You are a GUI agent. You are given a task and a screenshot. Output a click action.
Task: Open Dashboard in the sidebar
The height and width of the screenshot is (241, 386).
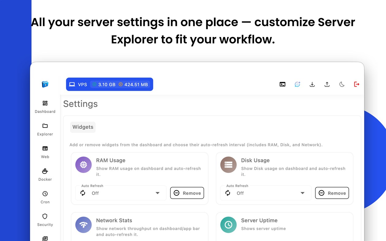click(45, 107)
